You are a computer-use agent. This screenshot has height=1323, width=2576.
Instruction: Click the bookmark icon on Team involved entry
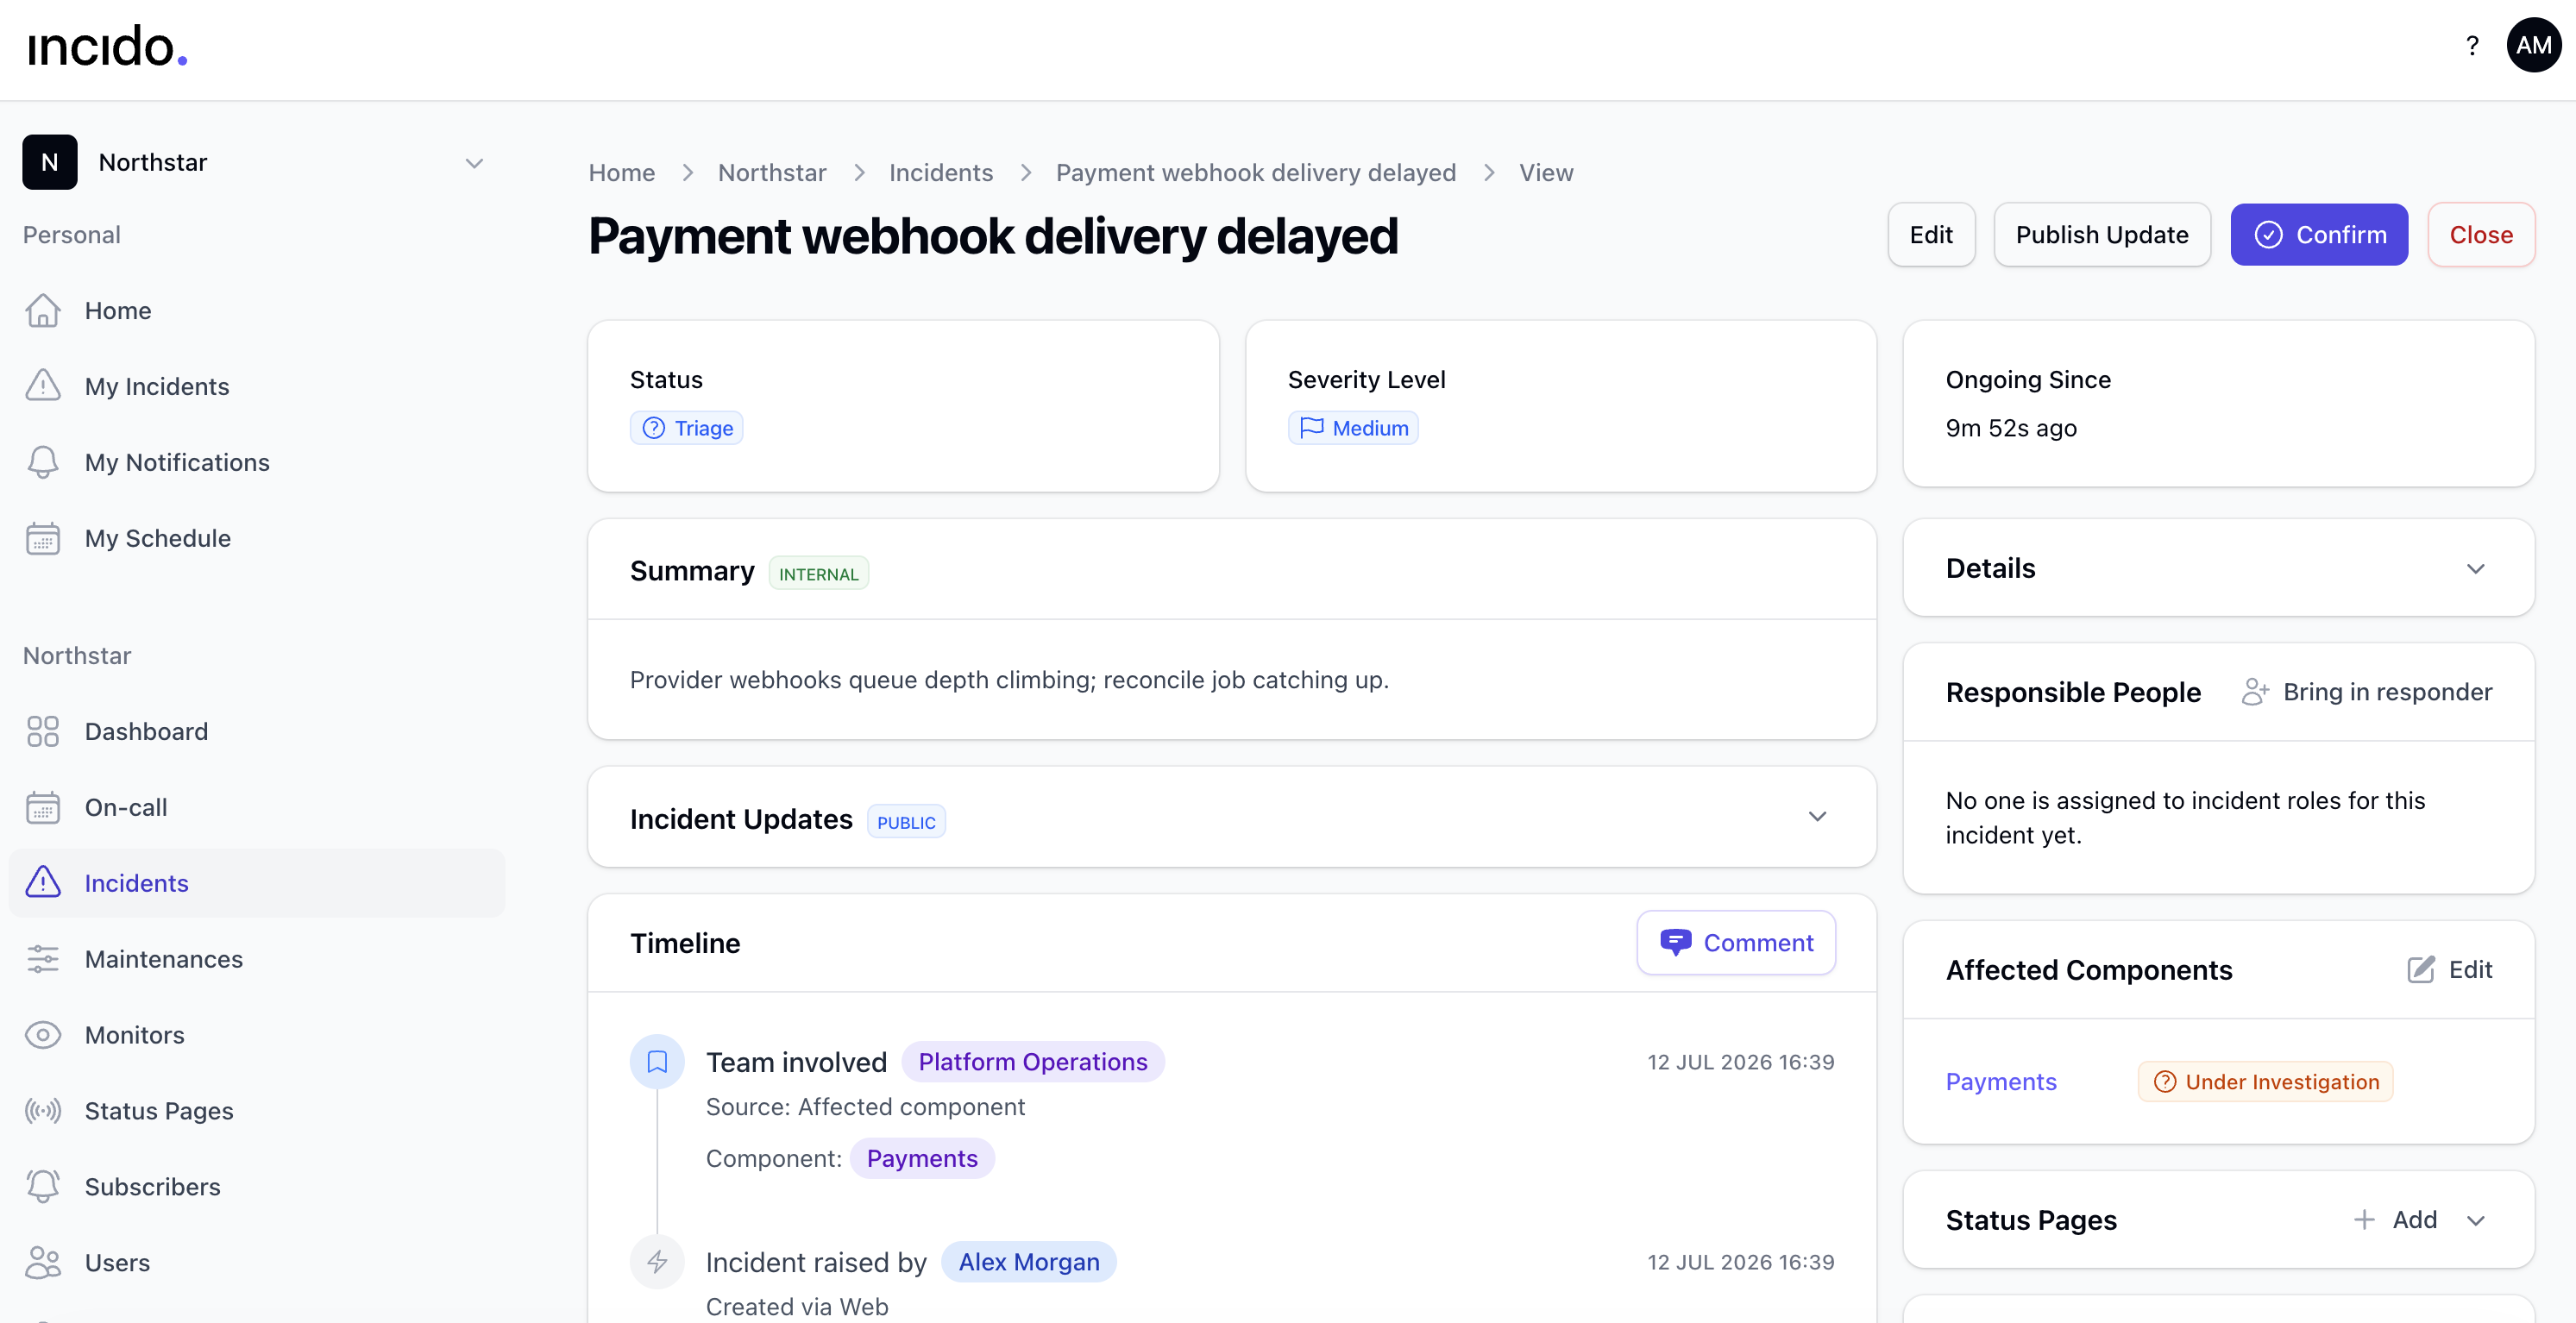click(657, 1062)
